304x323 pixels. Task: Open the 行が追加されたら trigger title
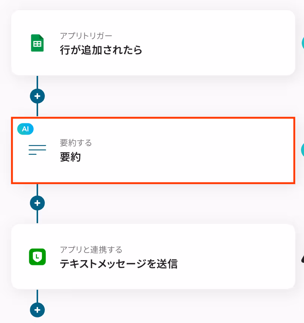click(x=101, y=50)
